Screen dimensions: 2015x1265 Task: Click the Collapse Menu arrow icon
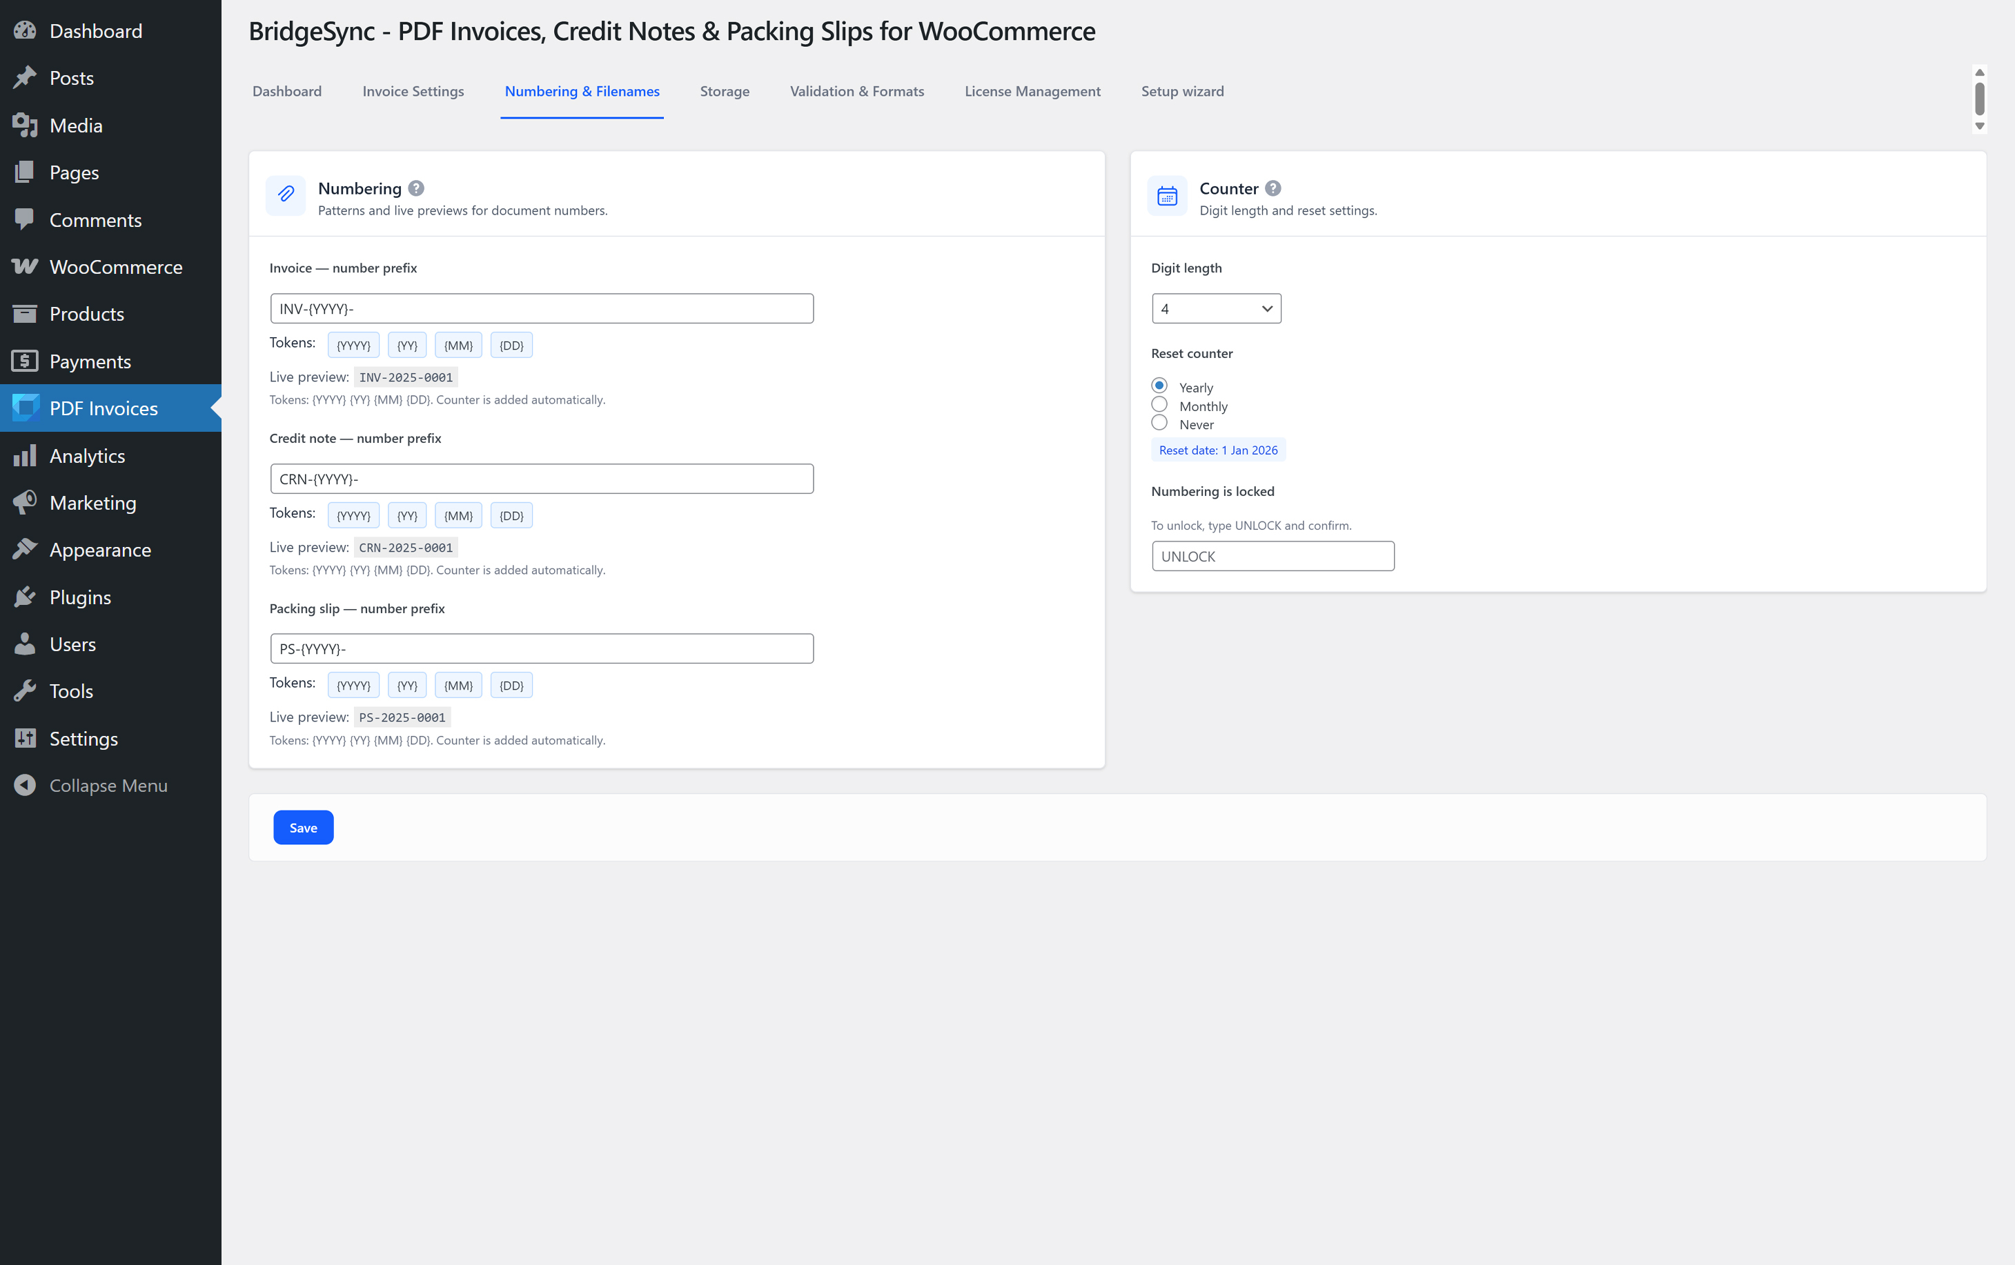[x=25, y=785]
